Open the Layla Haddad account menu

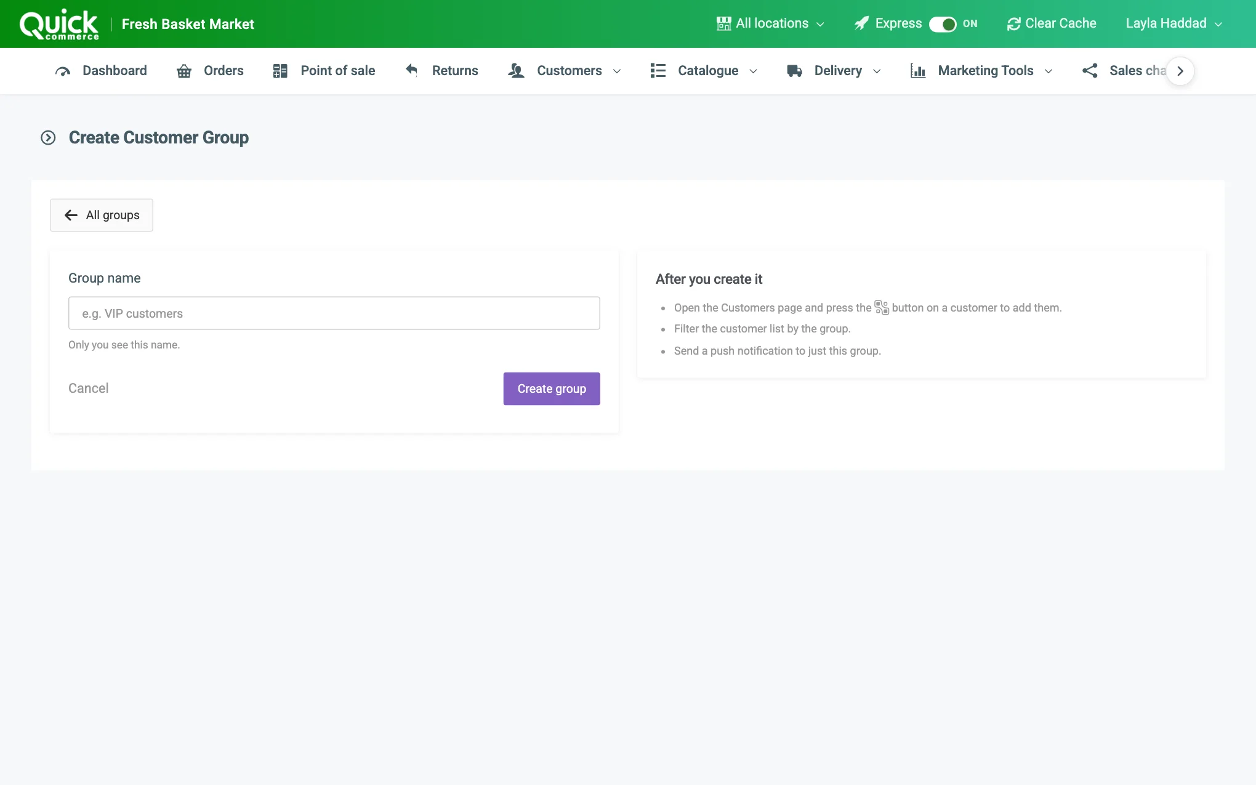point(1173,23)
